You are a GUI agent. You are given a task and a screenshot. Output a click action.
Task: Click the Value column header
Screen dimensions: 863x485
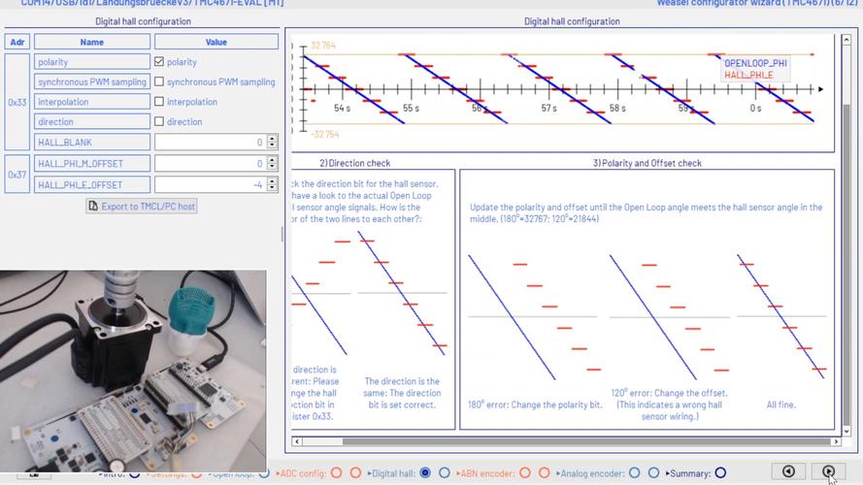pos(216,42)
